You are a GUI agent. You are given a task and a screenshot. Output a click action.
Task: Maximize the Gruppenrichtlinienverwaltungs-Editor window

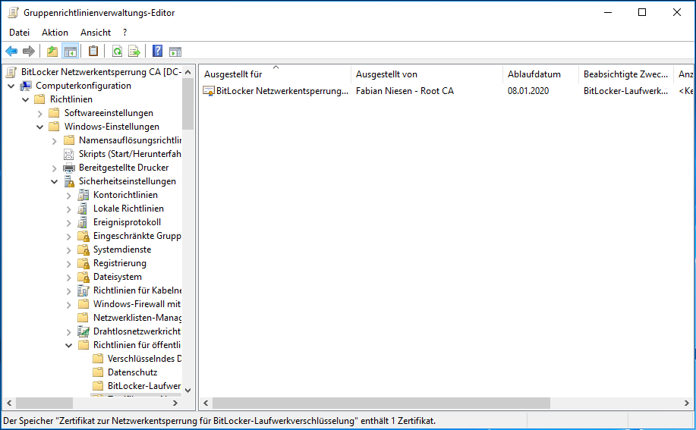[x=642, y=12]
